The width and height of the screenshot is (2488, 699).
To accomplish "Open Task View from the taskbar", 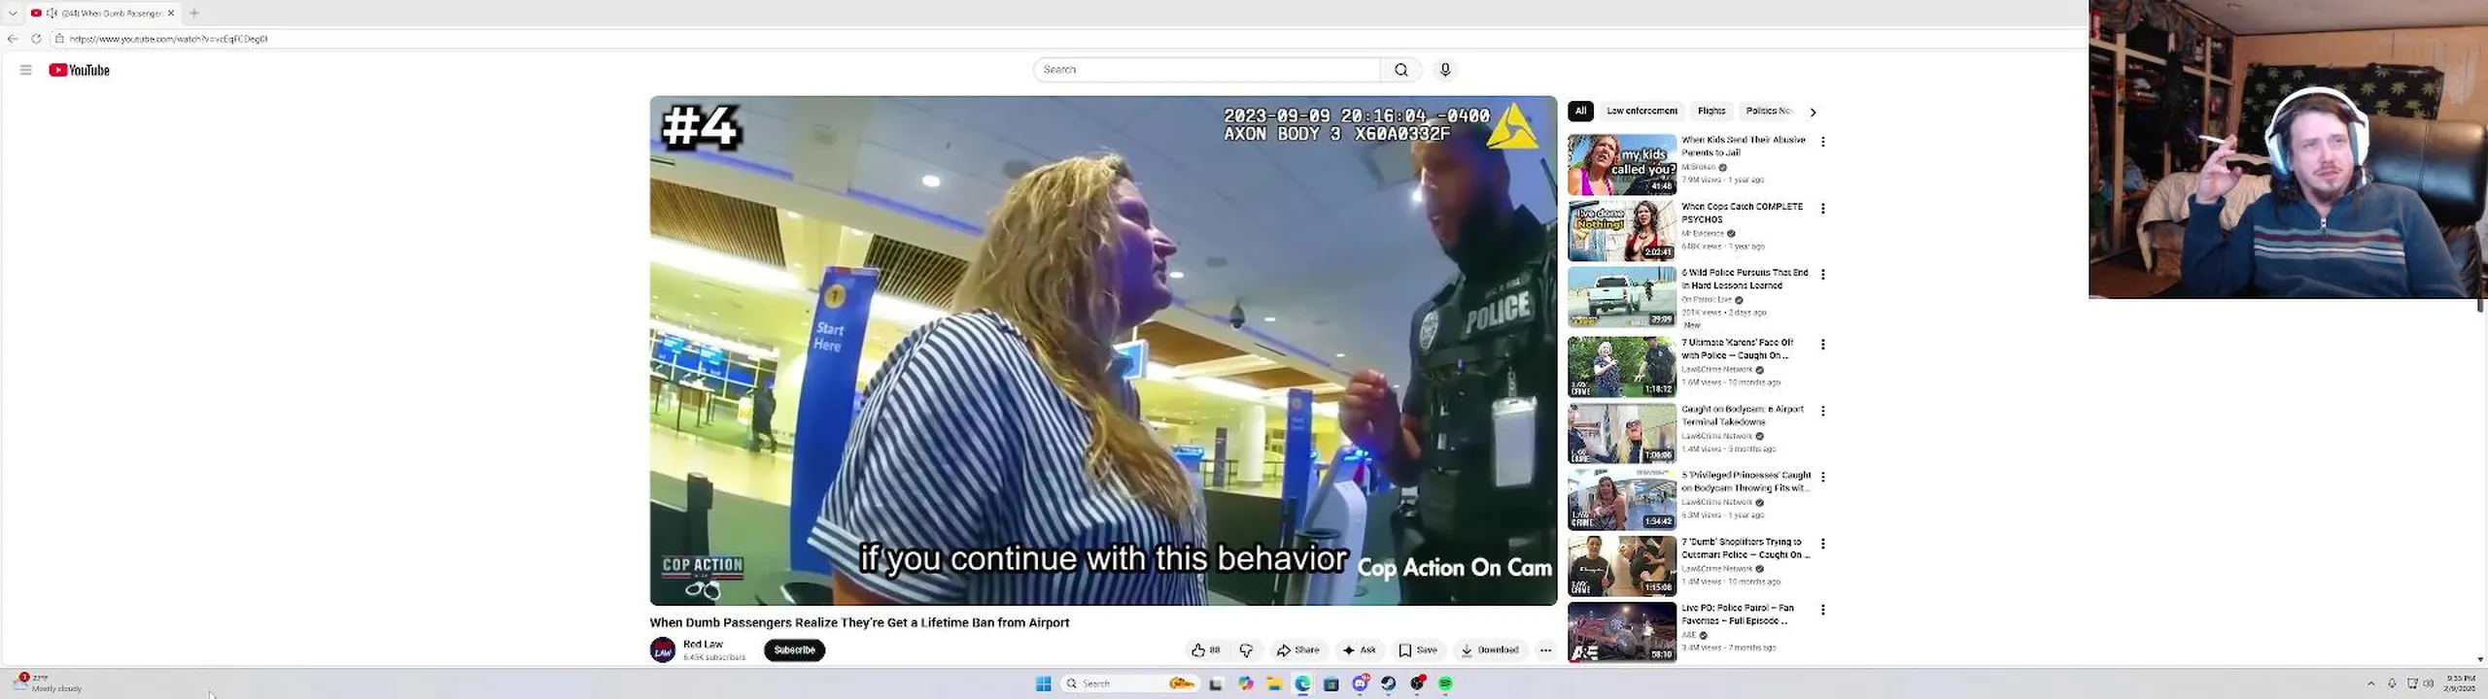I will click(x=1215, y=684).
